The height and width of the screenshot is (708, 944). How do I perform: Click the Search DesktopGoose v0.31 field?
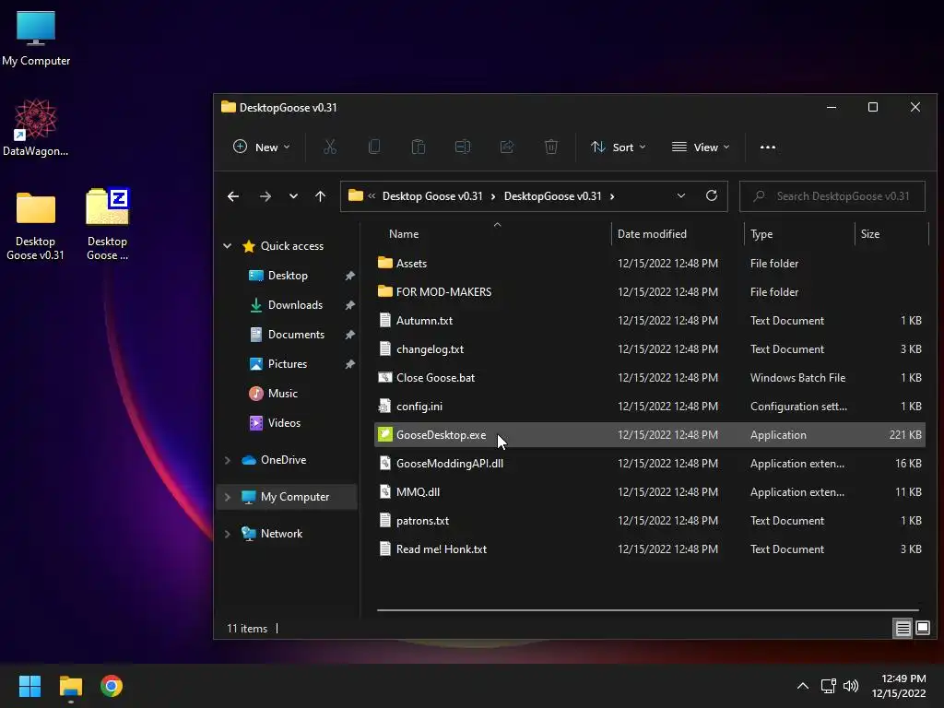pos(832,196)
